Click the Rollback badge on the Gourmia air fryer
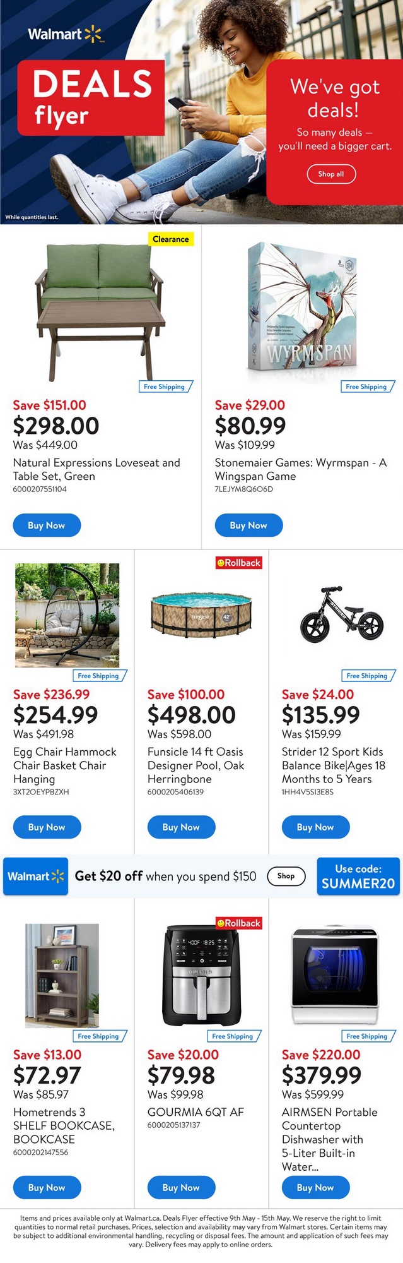 [x=238, y=923]
